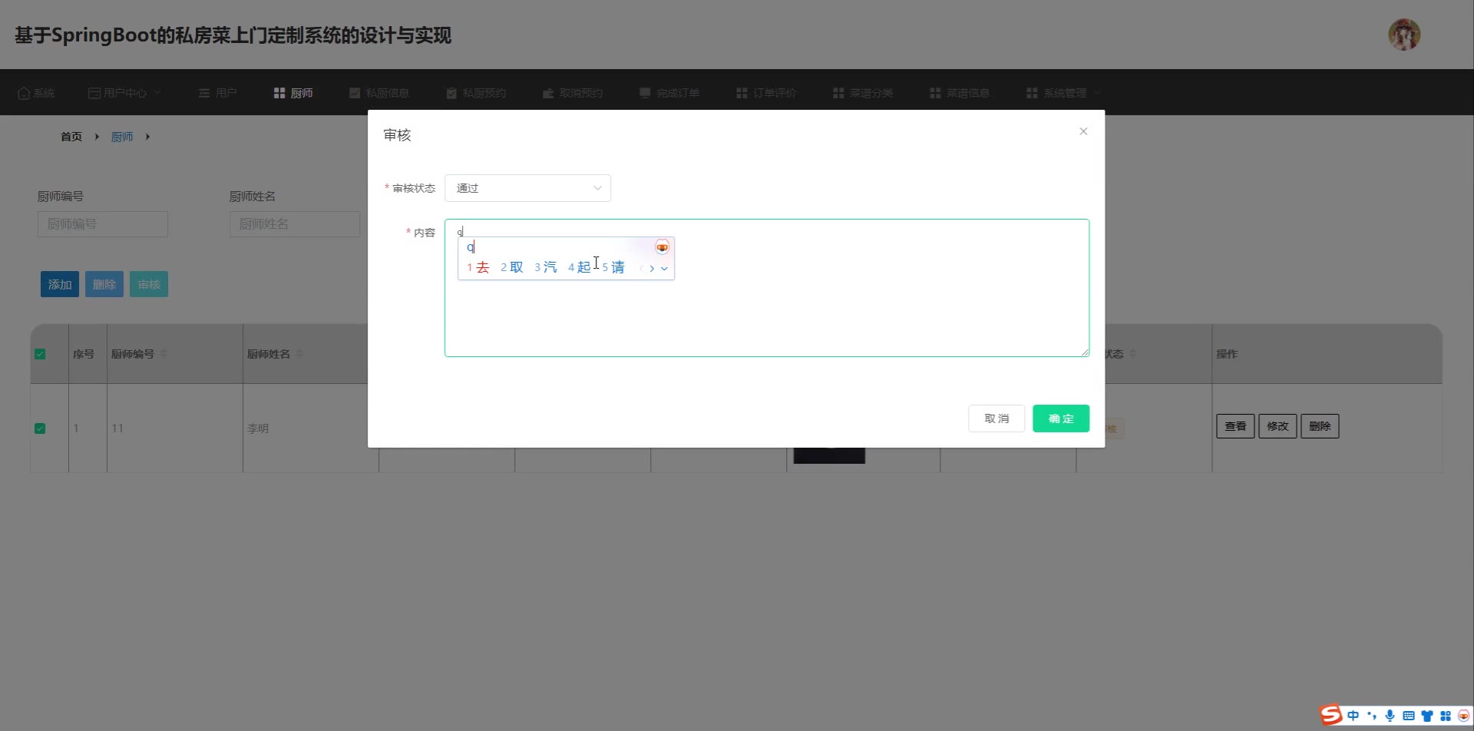The image size is (1474, 731).
Task: Open the 用户 menu item
Action: click(217, 93)
